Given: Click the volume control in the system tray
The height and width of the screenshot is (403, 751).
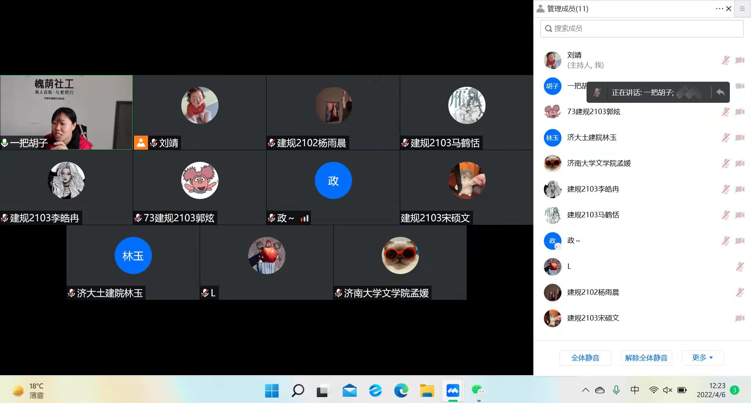Looking at the screenshot, I should pos(668,390).
